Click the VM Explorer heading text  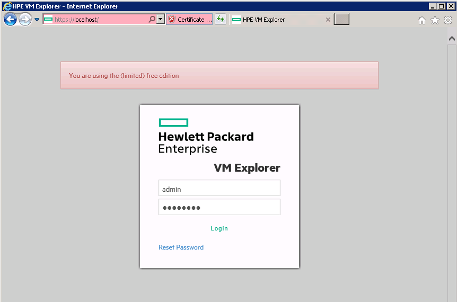(x=247, y=168)
